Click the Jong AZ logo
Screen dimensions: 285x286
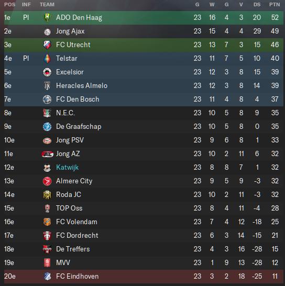(47, 154)
